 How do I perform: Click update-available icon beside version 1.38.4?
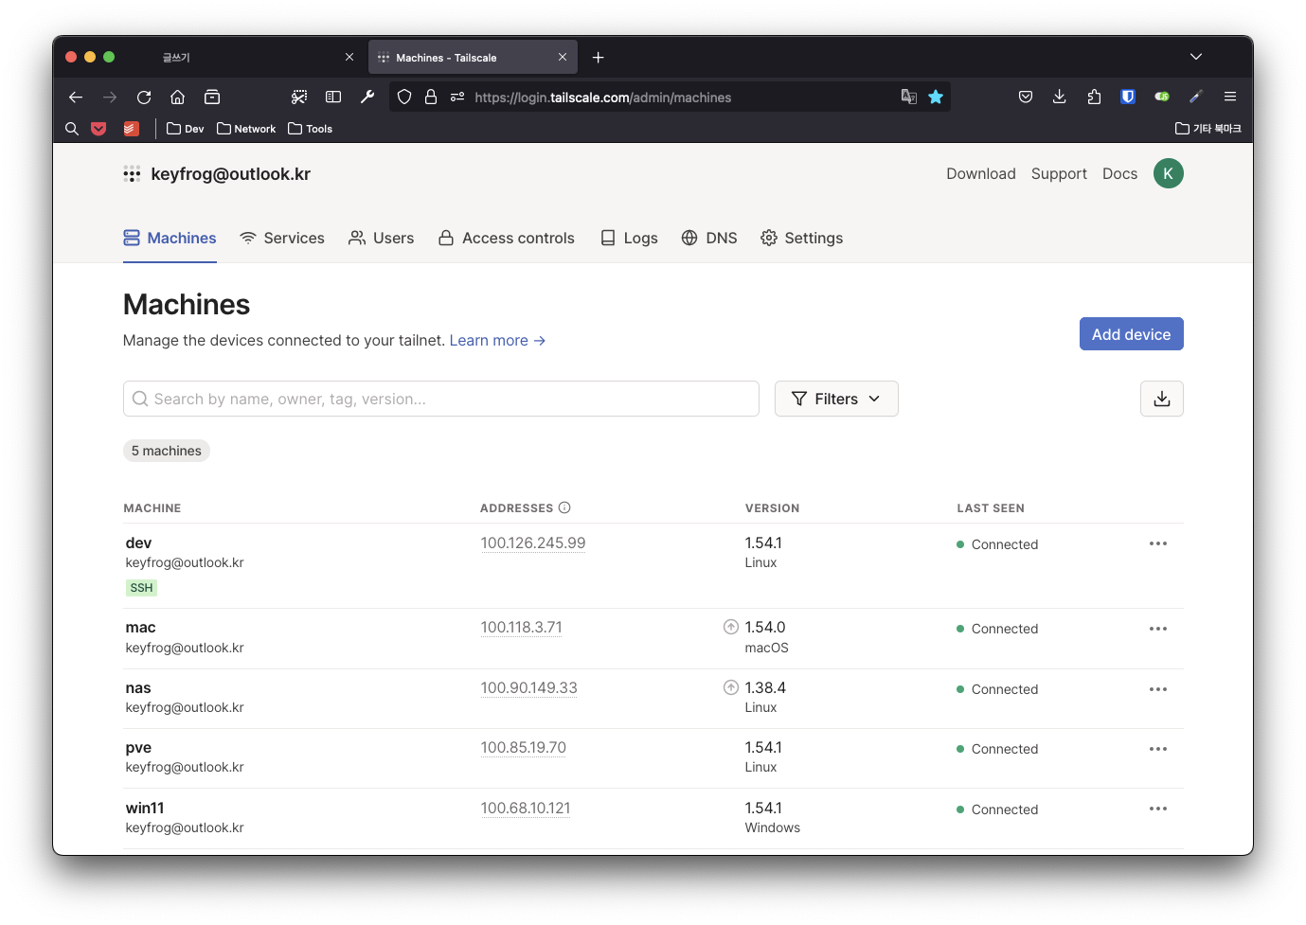[731, 687]
